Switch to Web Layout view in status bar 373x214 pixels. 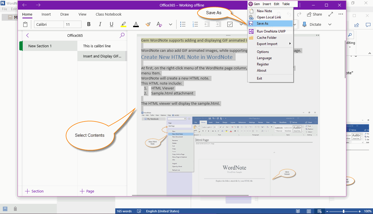pyautogui.click(x=319, y=211)
